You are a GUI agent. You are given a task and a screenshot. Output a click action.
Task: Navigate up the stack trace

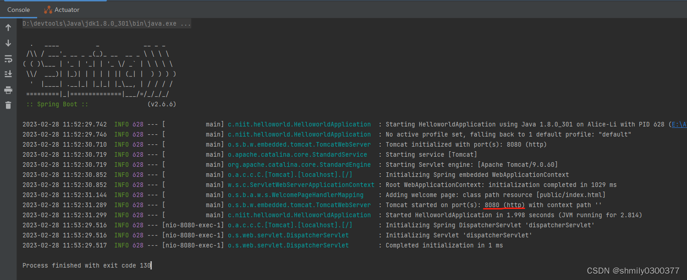pyautogui.click(x=8, y=27)
